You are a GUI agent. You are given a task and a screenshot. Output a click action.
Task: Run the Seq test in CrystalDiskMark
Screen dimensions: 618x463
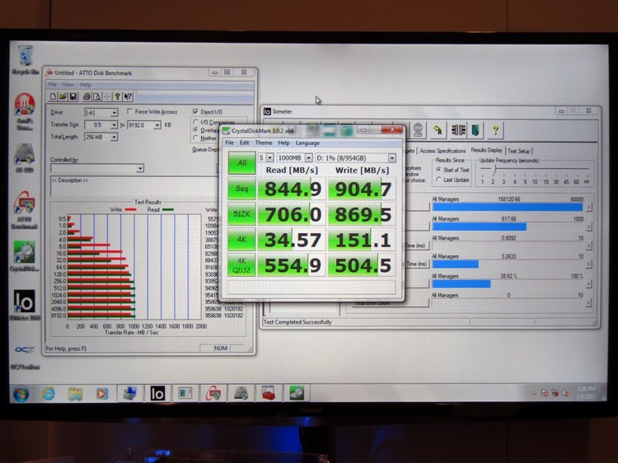242,189
